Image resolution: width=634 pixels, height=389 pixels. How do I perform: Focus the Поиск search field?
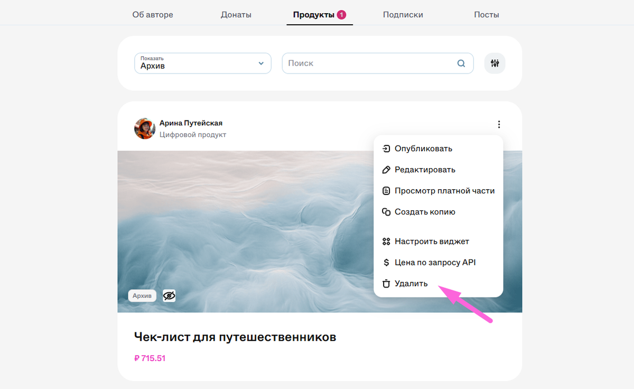pyautogui.click(x=378, y=63)
